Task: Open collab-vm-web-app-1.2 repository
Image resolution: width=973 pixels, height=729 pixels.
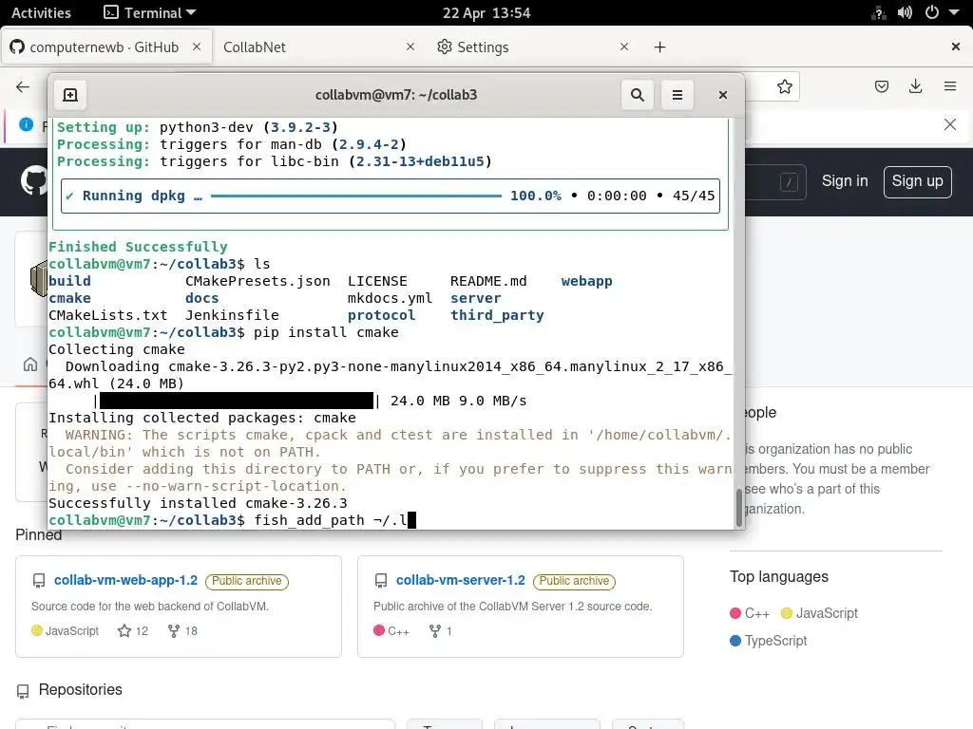Action: pyautogui.click(x=125, y=580)
